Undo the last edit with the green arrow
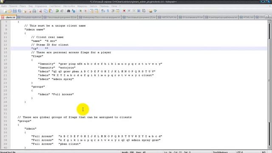Screen dimensions: 272x153 point(57,11)
